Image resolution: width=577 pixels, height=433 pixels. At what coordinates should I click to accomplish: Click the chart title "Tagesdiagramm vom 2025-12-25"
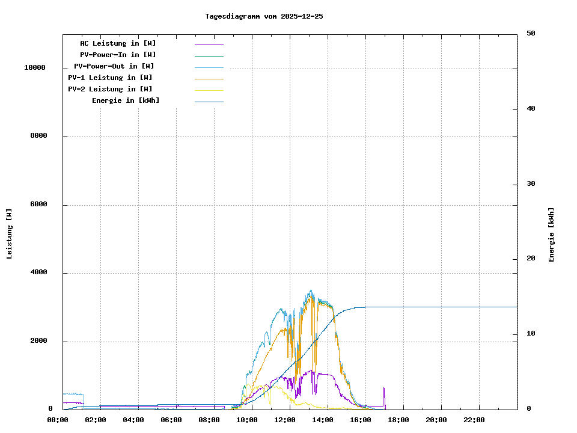tap(264, 16)
